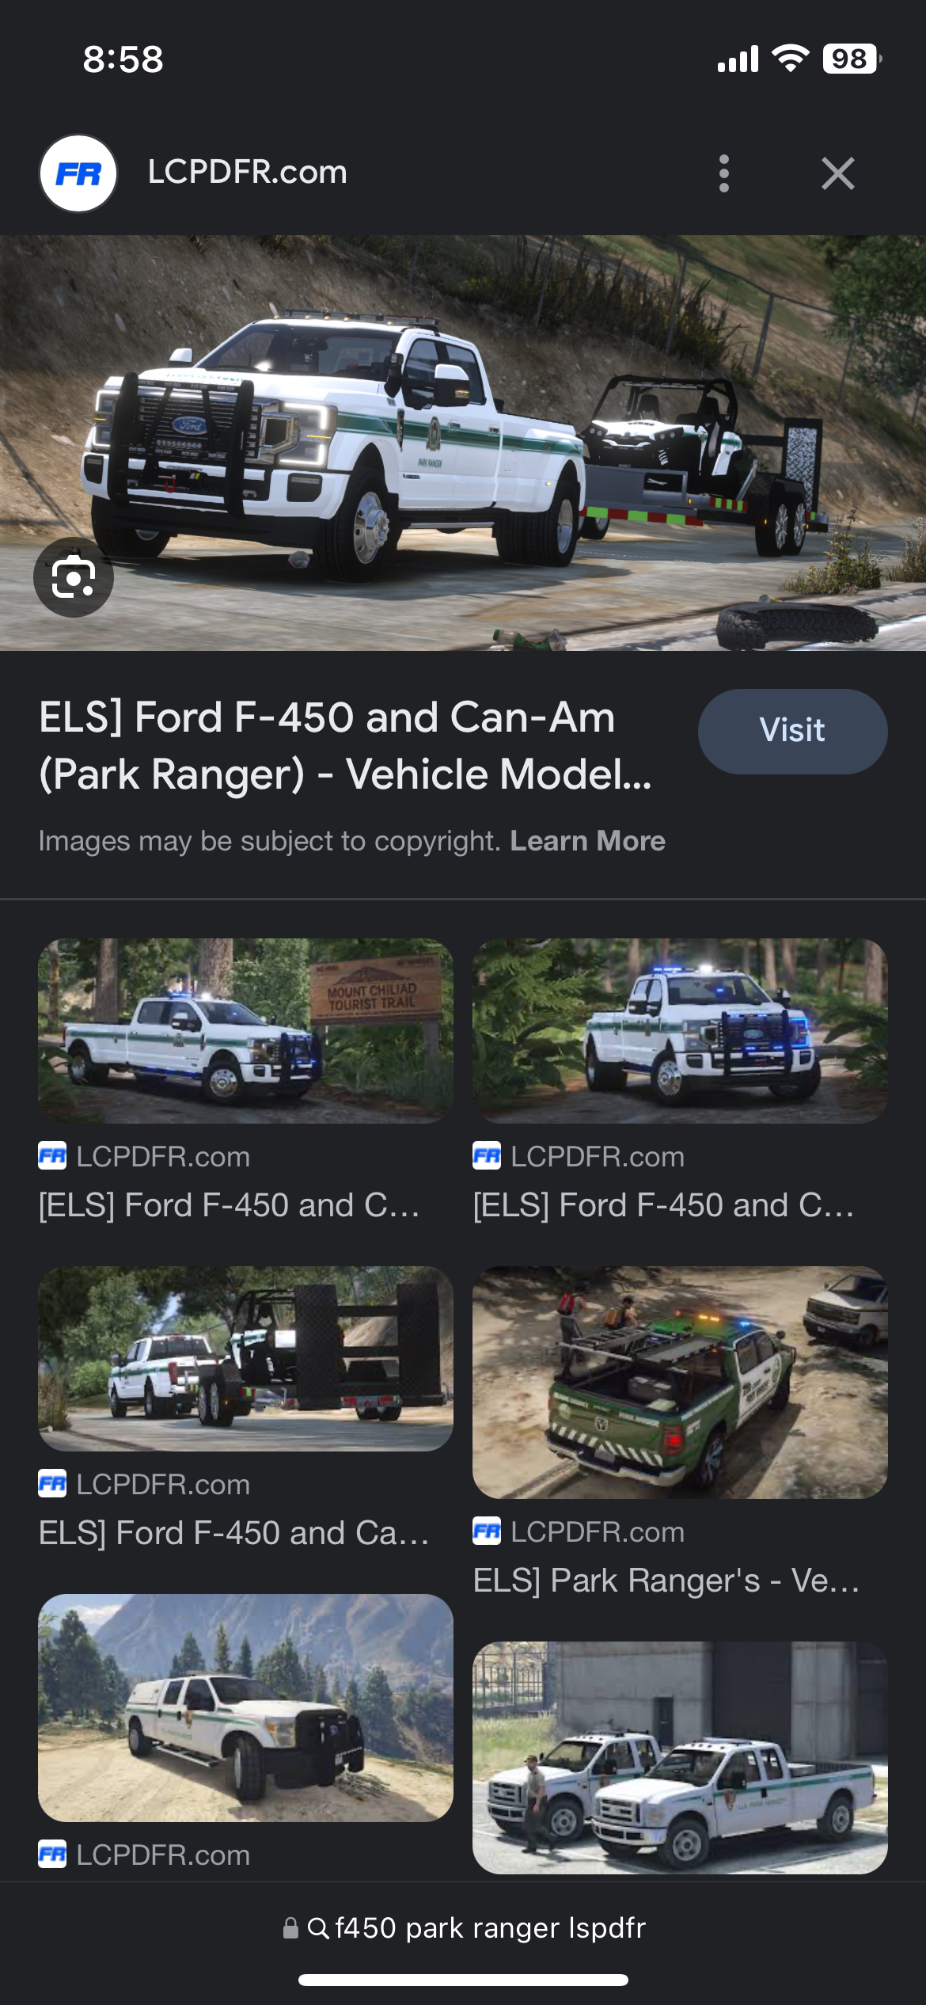Close the image preview with X
This screenshot has height=2005, width=926.
coord(837,173)
